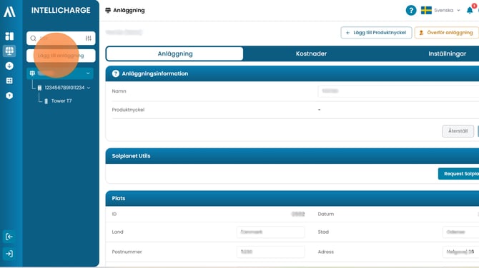Click the Namn input field
This screenshot has width=479, height=268.
click(x=398, y=91)
